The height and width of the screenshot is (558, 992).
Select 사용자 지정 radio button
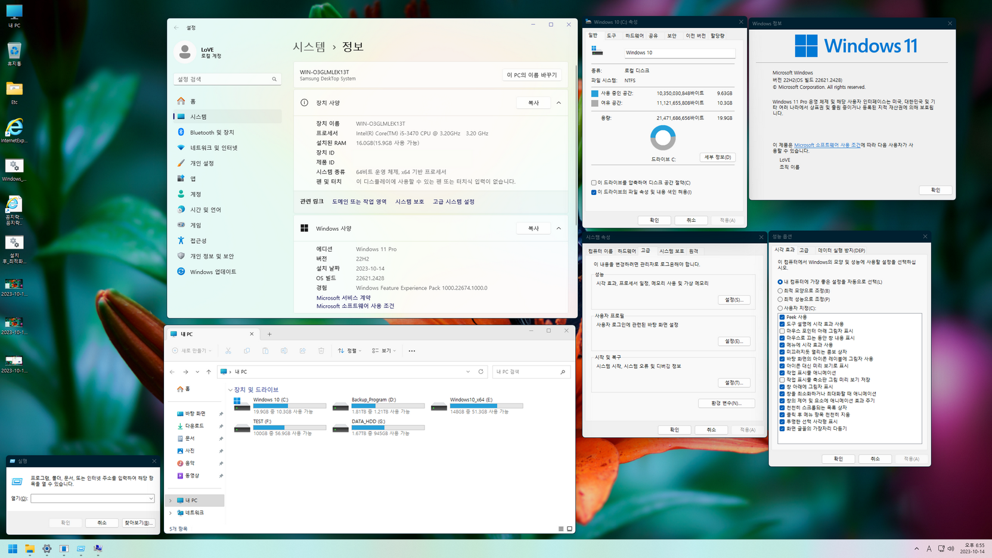[x=780, y=308]
